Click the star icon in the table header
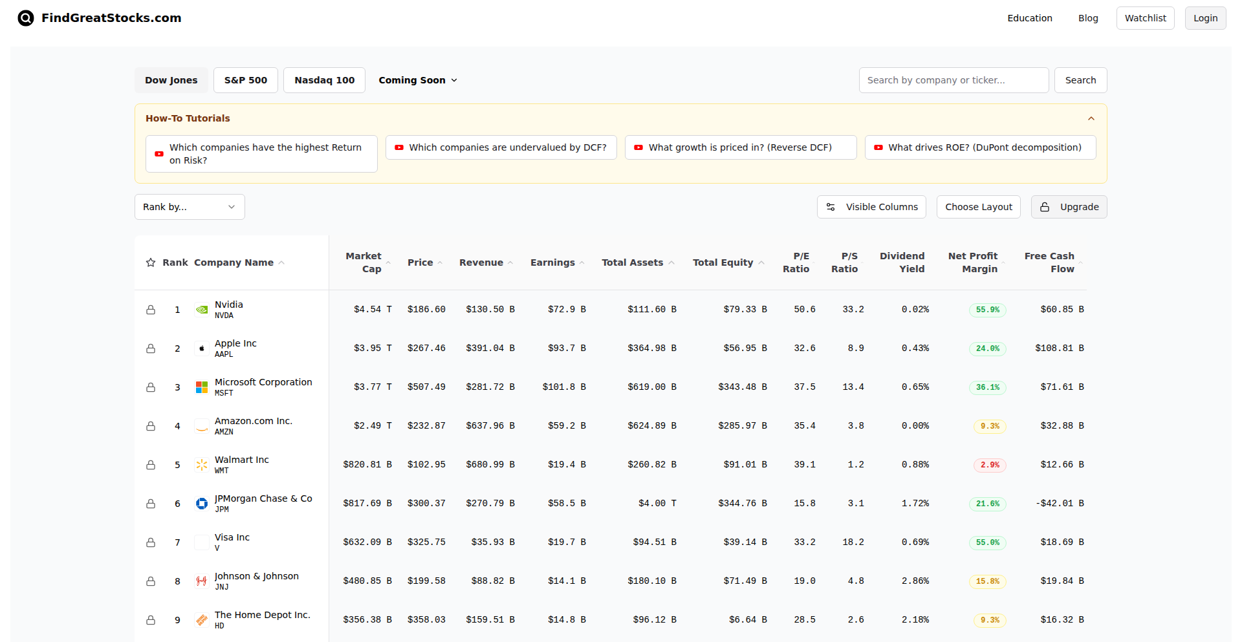The image size is (1242, 642). [x=150, y=262]
